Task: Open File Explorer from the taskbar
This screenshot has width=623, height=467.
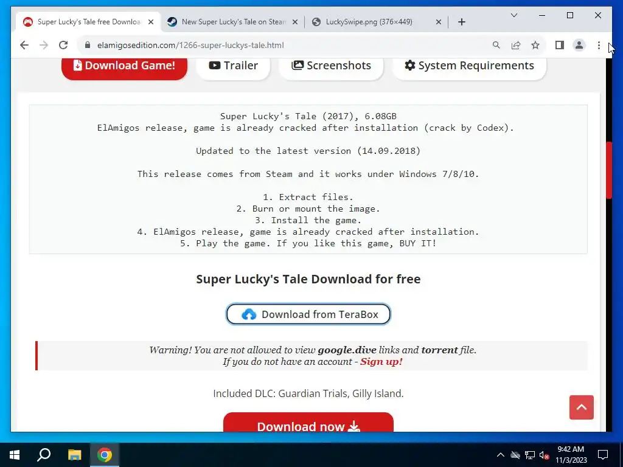Action: click(x=74, y=455)
